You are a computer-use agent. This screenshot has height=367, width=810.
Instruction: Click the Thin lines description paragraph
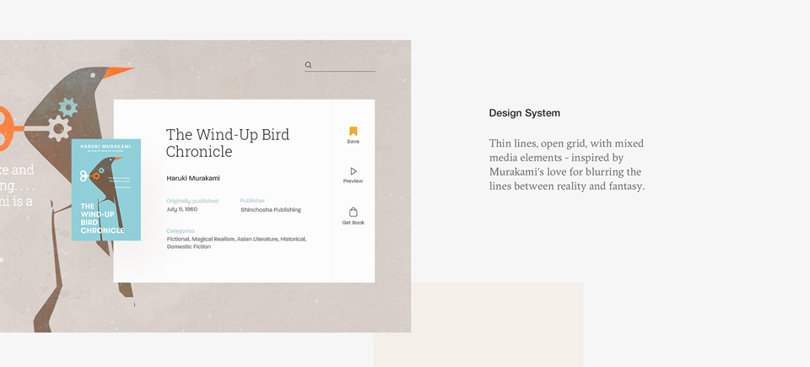tap(567, 165)
